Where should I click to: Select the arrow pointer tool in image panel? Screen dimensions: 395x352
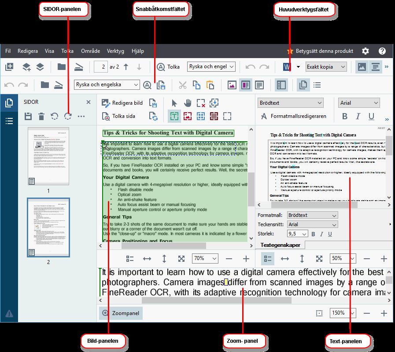pyautogui.click(x=174, y=103)
